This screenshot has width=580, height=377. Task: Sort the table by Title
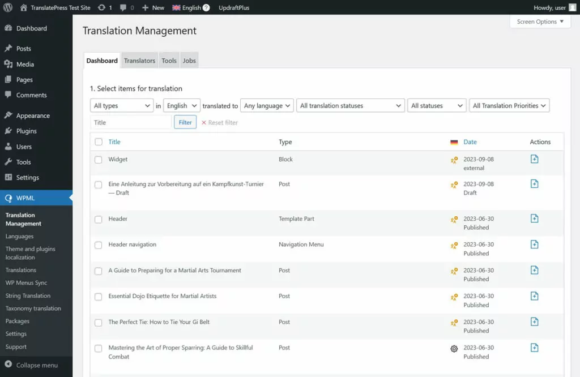coord(114,142)
